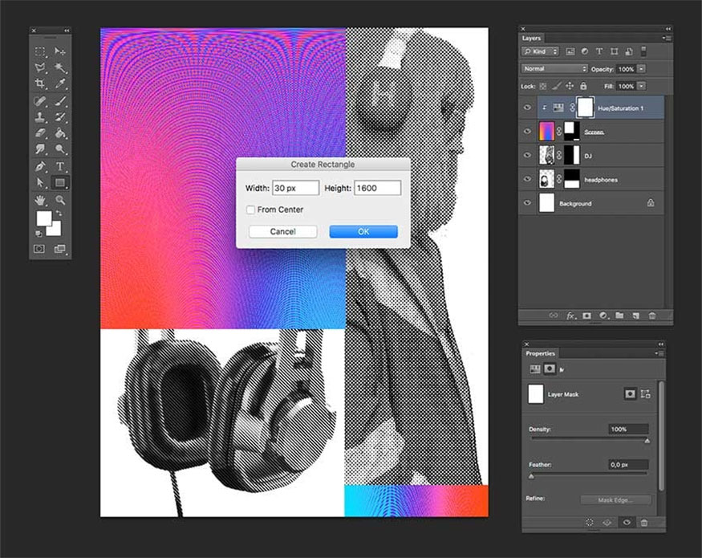
Task: Choose the Pen tool
Action: [x=39, y=166]
